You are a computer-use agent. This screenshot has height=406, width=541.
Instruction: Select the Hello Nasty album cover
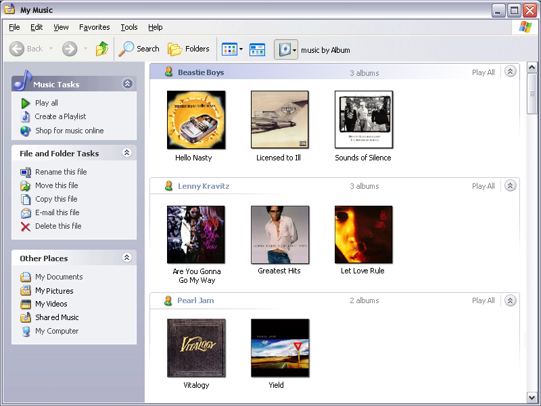tap(196, 120)
